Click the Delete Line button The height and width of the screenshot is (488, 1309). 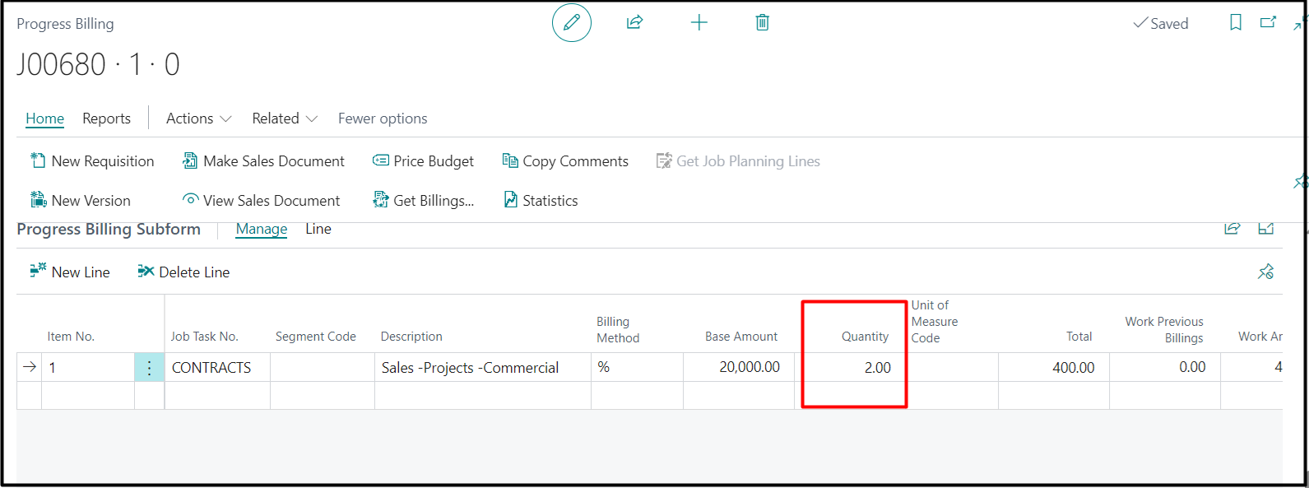pyautogui.click(x=183, y=272)
